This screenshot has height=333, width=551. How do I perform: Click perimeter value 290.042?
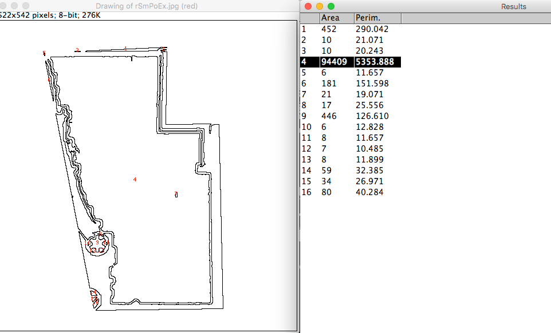[372, 29]
